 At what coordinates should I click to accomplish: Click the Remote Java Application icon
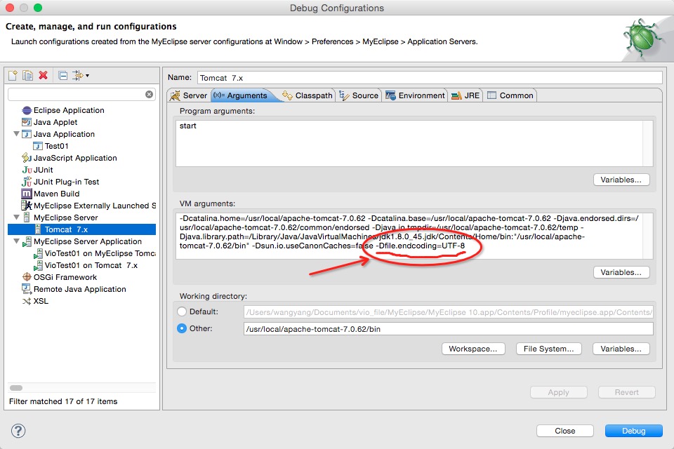pyautogui.click(x=27, y=289)
